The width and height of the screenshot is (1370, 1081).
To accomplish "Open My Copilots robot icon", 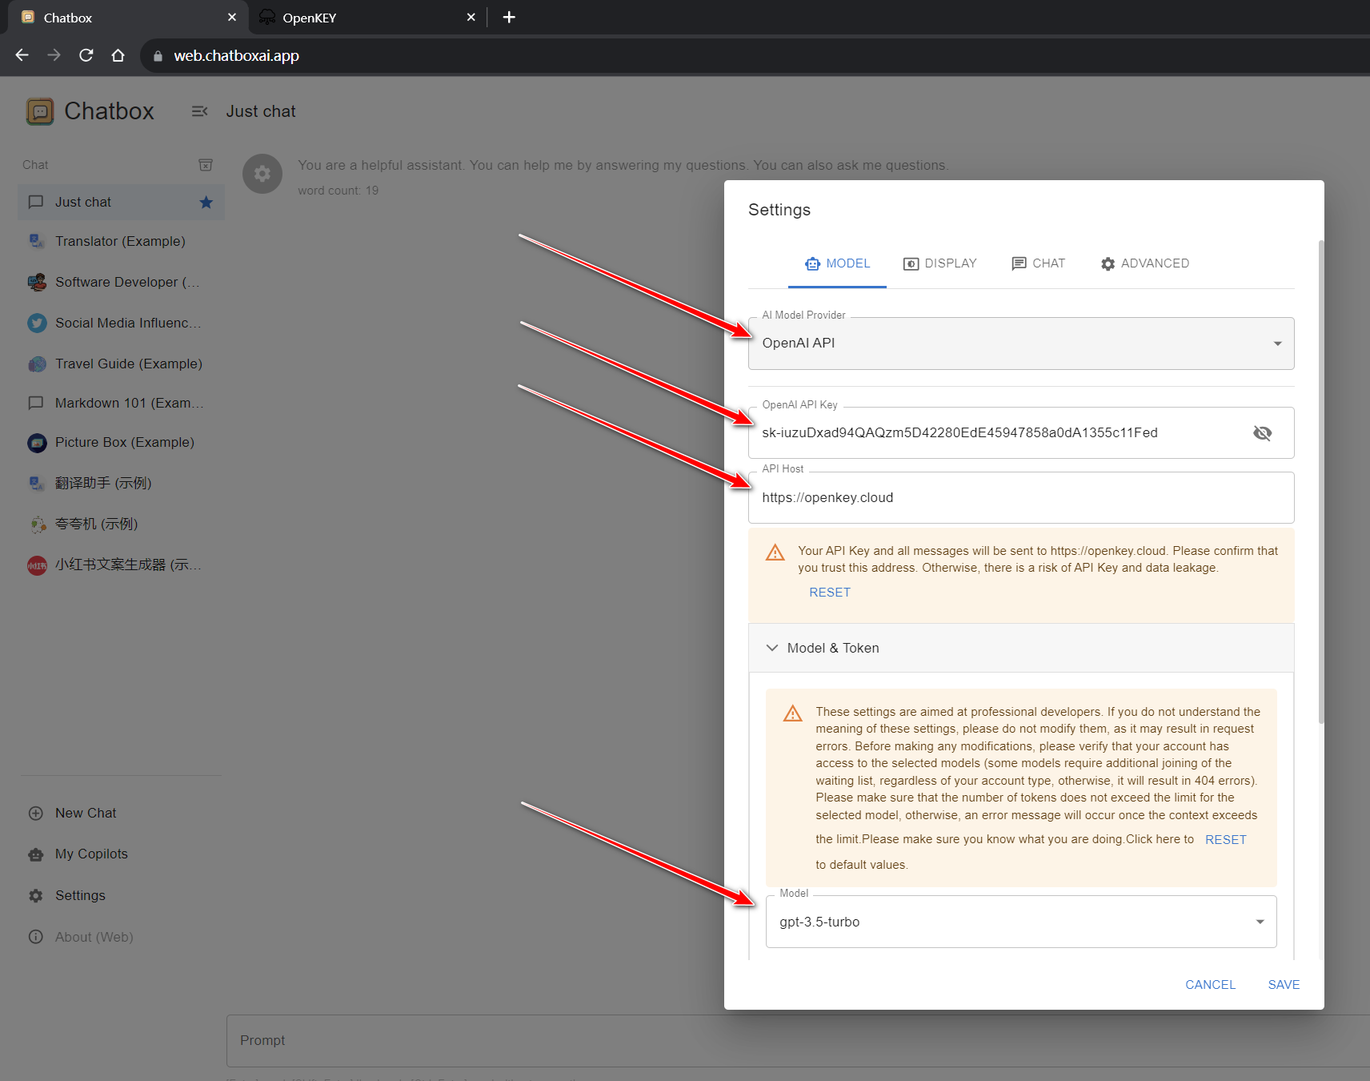I will click(36, 854).
